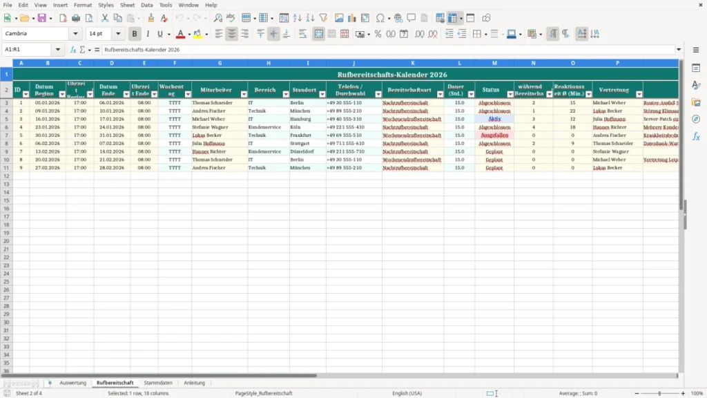This screenshot has height=398, width=707.
Task: Click the Format as Percent icon
Action: 378,34
